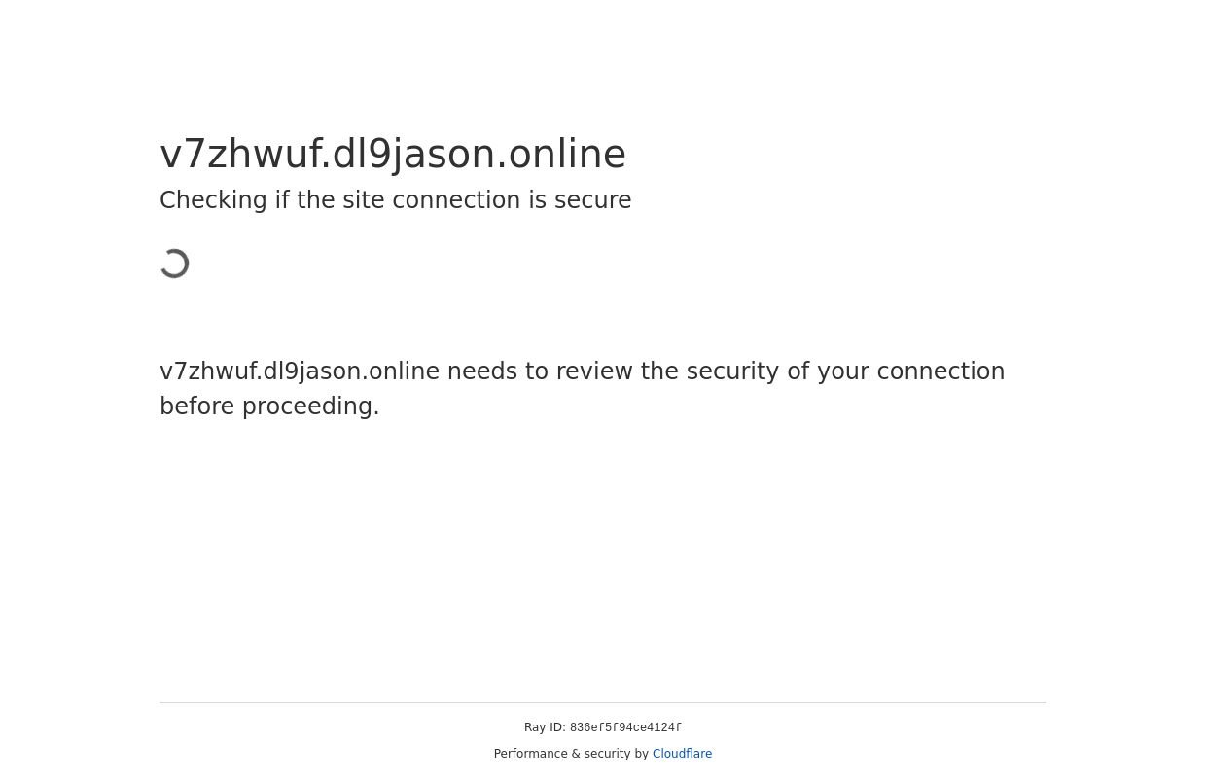Click the word 'secure' in the subheading
The image size is (1206, 778).
592,200
